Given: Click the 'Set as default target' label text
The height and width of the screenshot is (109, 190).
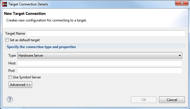Looking at the screenshot, I should [25, 40].
